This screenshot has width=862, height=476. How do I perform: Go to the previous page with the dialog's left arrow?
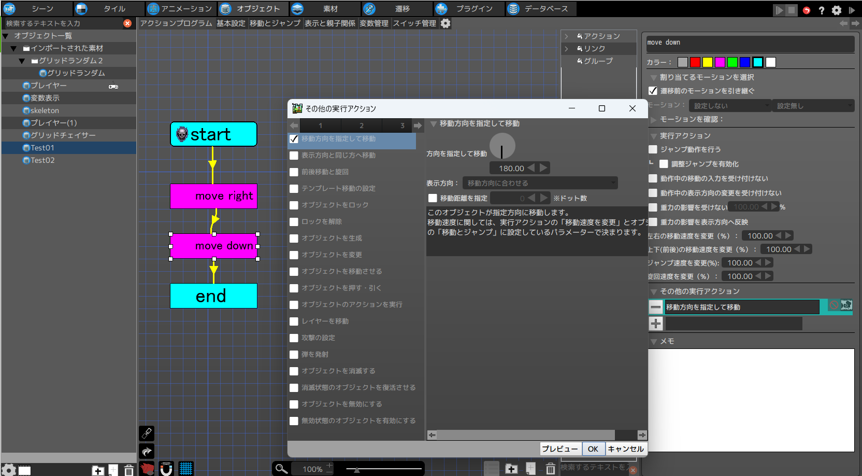tap(294, 125)
